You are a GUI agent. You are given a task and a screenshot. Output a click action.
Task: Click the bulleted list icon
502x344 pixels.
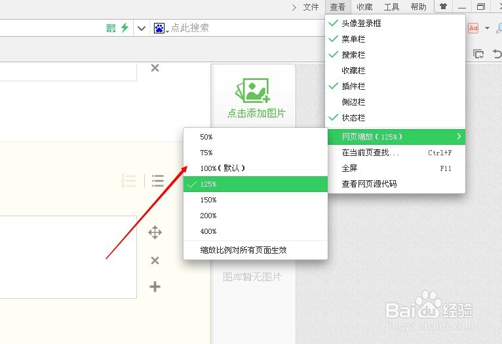[x=158, y=181]
